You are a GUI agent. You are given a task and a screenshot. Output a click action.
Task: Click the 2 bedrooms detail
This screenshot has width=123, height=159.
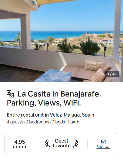pyautogui.click(x=38, y=122)
